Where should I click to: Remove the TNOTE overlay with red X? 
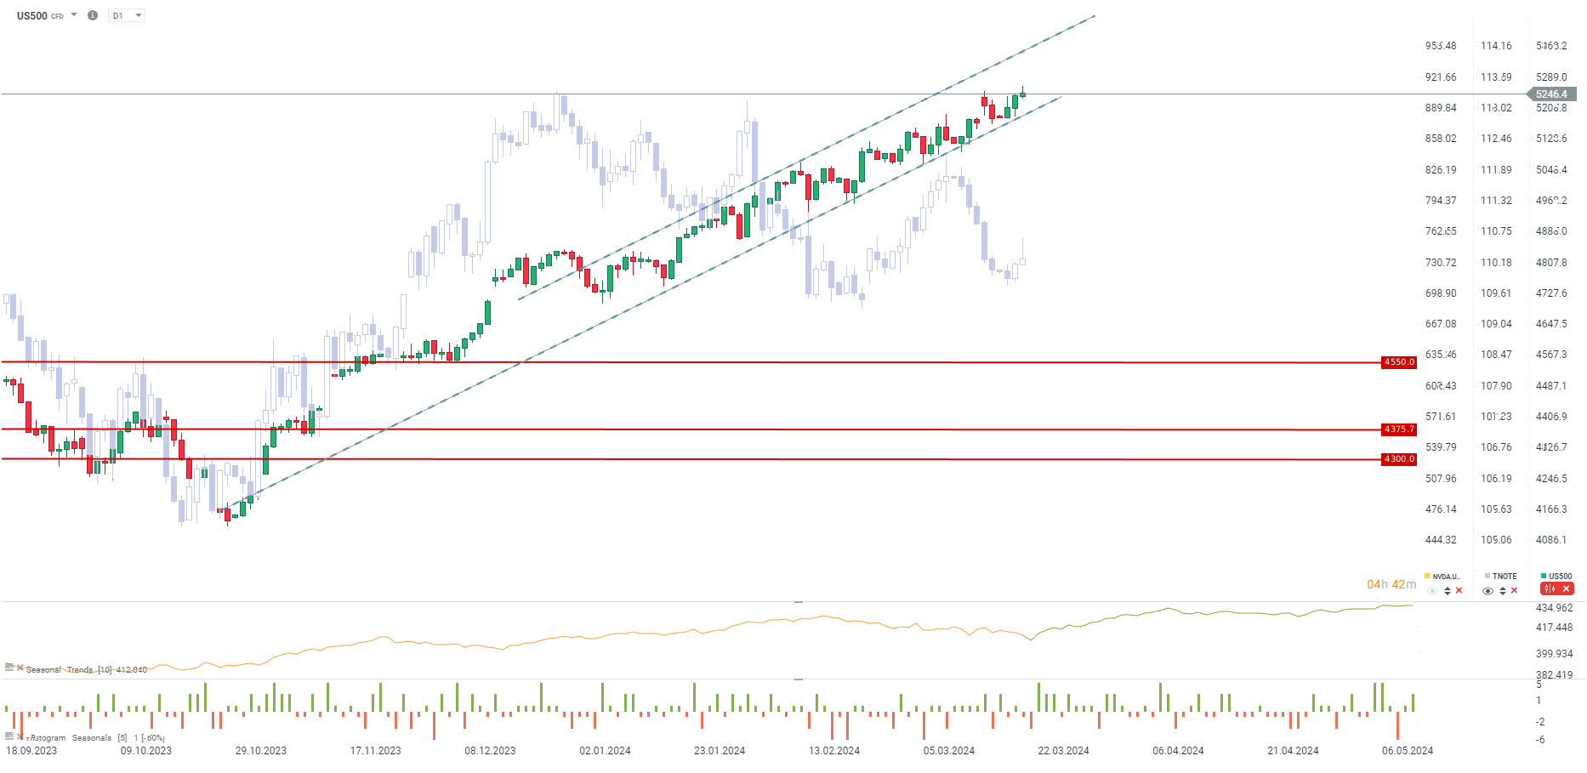coord(1514,590)
